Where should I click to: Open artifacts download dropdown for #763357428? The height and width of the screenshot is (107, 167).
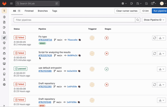[x=161, y=53]
